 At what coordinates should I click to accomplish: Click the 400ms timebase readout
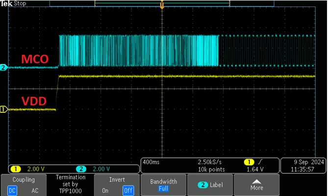(151, 162)
